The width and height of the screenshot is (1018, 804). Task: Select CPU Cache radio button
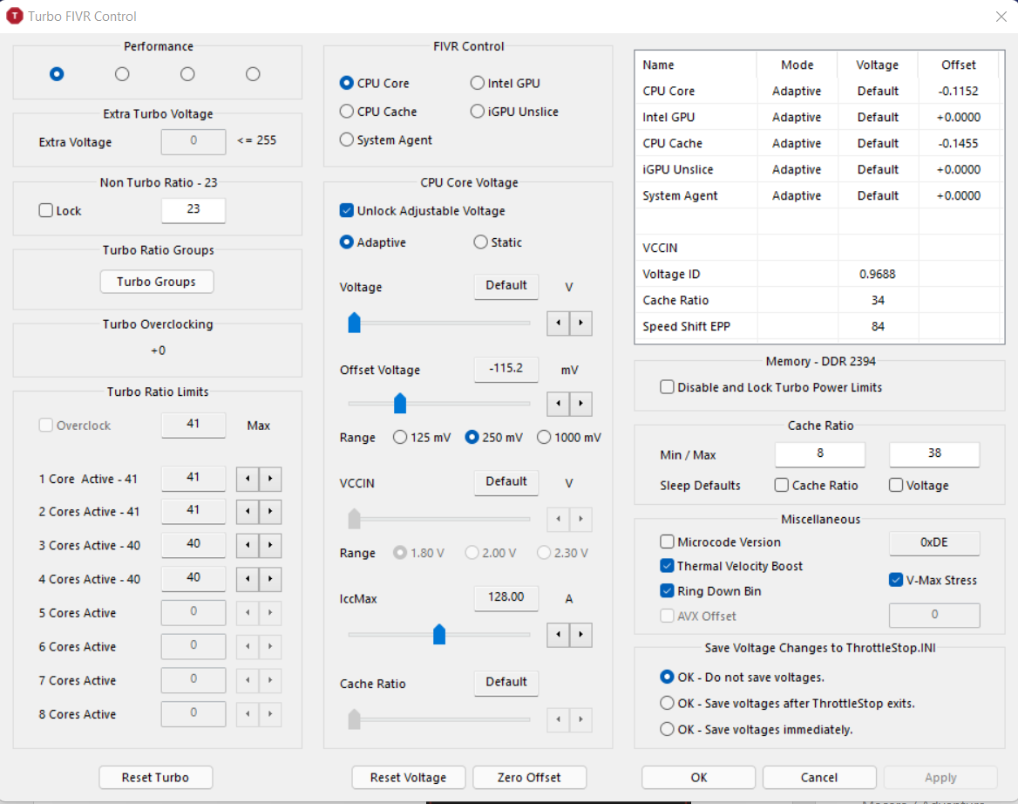347,112
